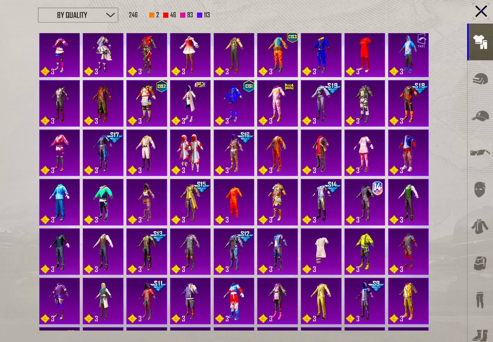
Task: Open the S13 season outfit
Action: [x=147, y=251]
